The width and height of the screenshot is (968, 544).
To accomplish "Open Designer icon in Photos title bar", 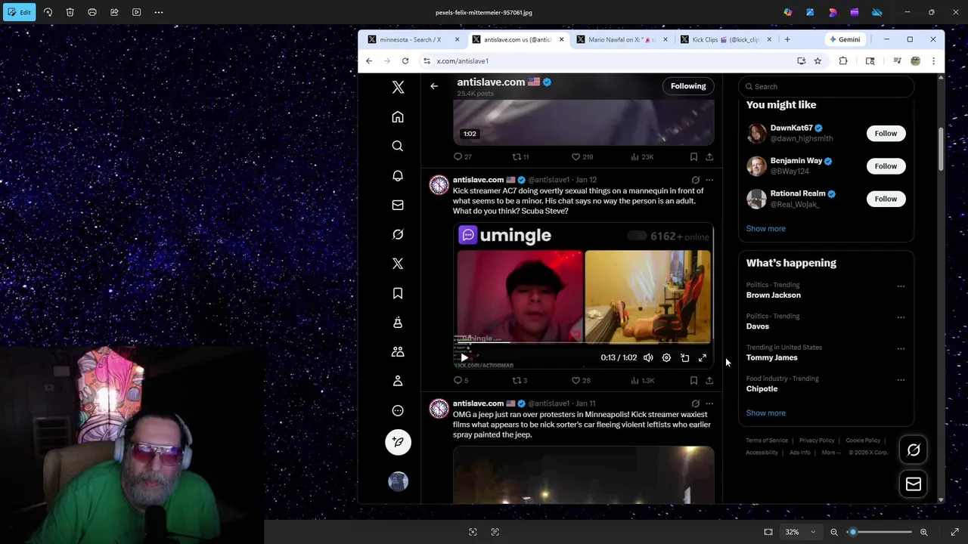I will [833, 12].
